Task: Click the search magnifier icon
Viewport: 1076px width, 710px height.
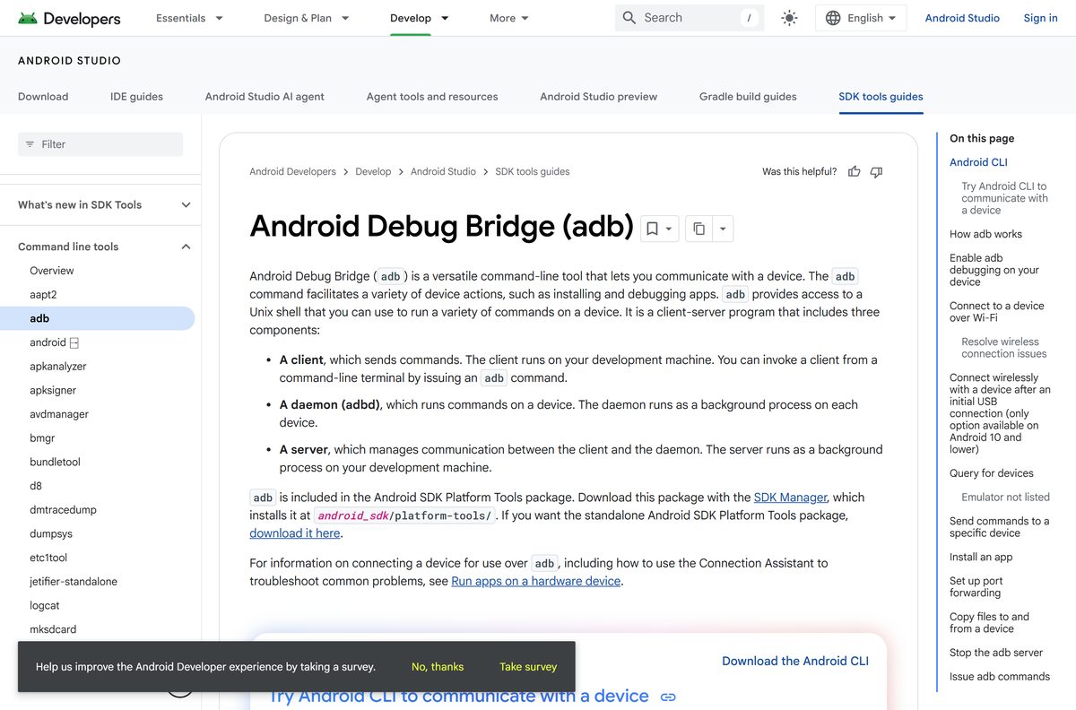Action: [x=629, y=18]
